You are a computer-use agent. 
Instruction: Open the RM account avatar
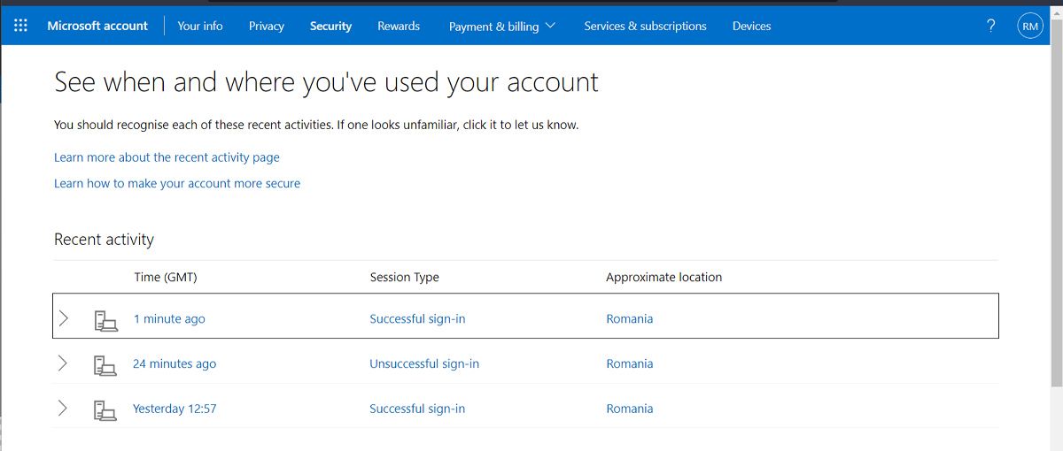(x=1030, y=27)
